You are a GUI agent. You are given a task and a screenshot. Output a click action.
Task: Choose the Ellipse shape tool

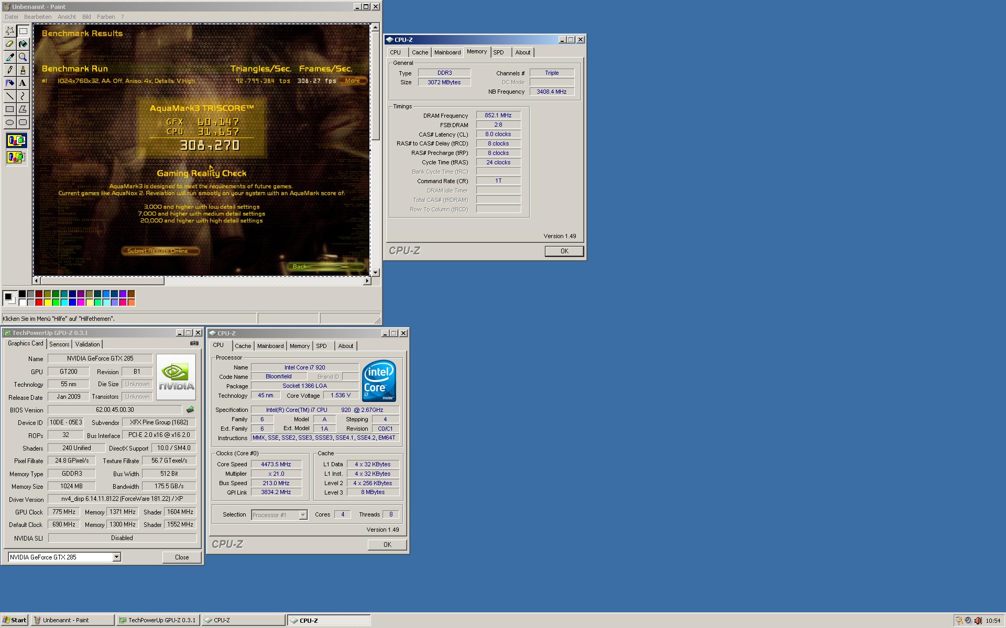click(x=9, y=122)
